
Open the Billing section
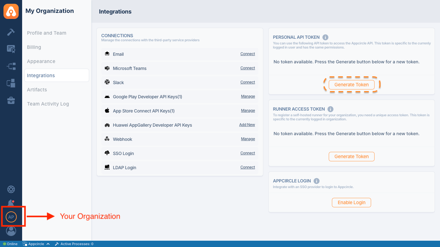click(34, 47)
